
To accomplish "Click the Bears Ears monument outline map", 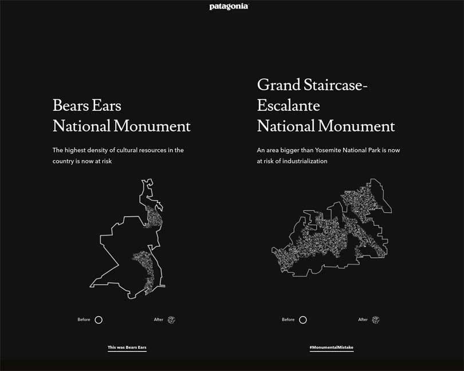I will click(127, 239).
